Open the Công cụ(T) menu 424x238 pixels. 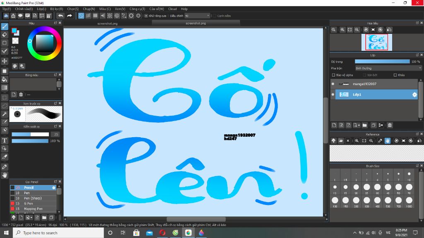point(137,9)
